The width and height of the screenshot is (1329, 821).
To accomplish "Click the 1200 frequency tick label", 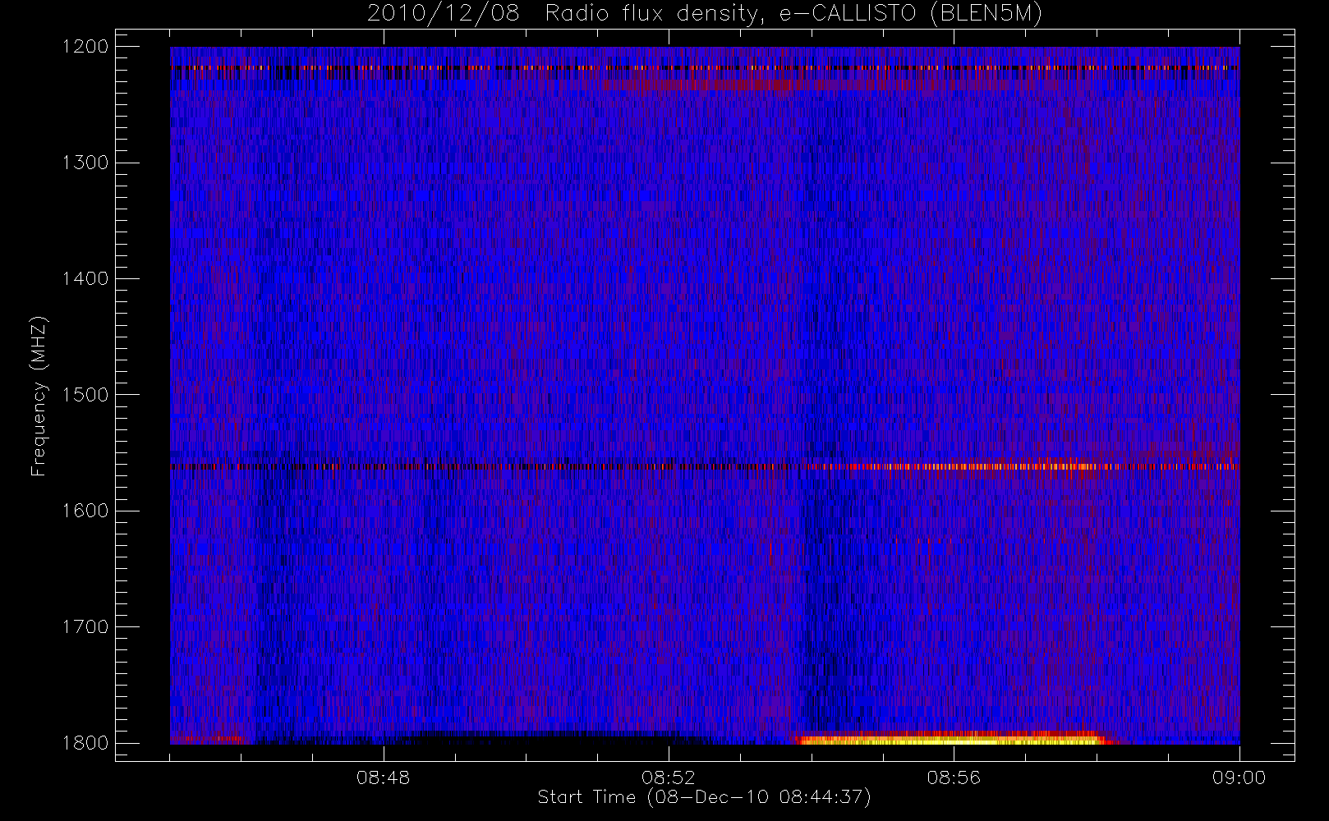I will [85, 47].
